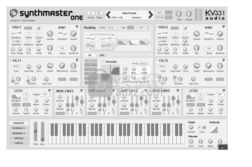Switch to the ARP tab
252x167 pixels.
102,55
